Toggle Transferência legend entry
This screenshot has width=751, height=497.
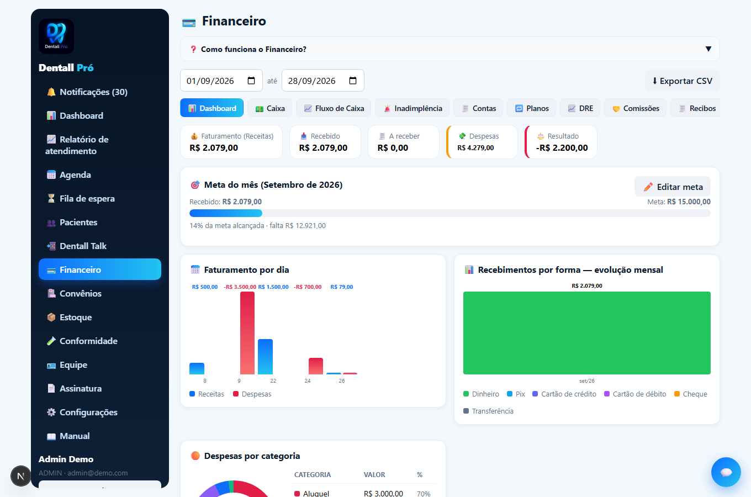tap(488, 411)
